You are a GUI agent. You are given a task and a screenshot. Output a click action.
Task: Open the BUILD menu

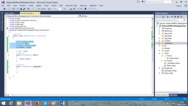click(x=31, y=6)
